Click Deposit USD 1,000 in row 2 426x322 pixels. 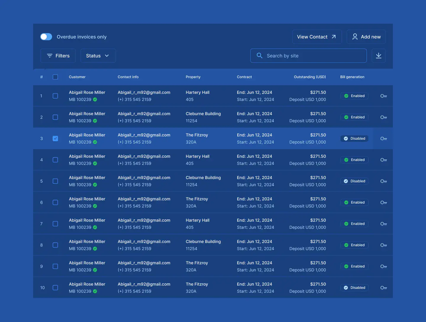(x=308, y=121)
